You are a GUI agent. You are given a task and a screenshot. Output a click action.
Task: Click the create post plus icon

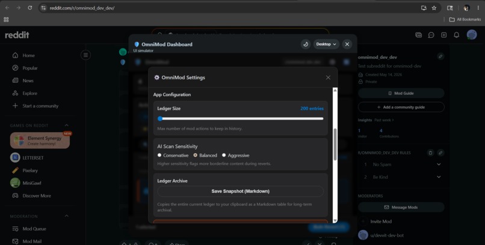click(x=443, y=35)
